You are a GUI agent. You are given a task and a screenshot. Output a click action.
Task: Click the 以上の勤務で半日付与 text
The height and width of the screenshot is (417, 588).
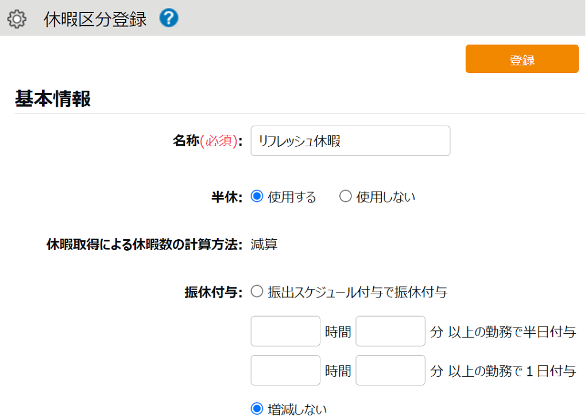coord(512,332)
